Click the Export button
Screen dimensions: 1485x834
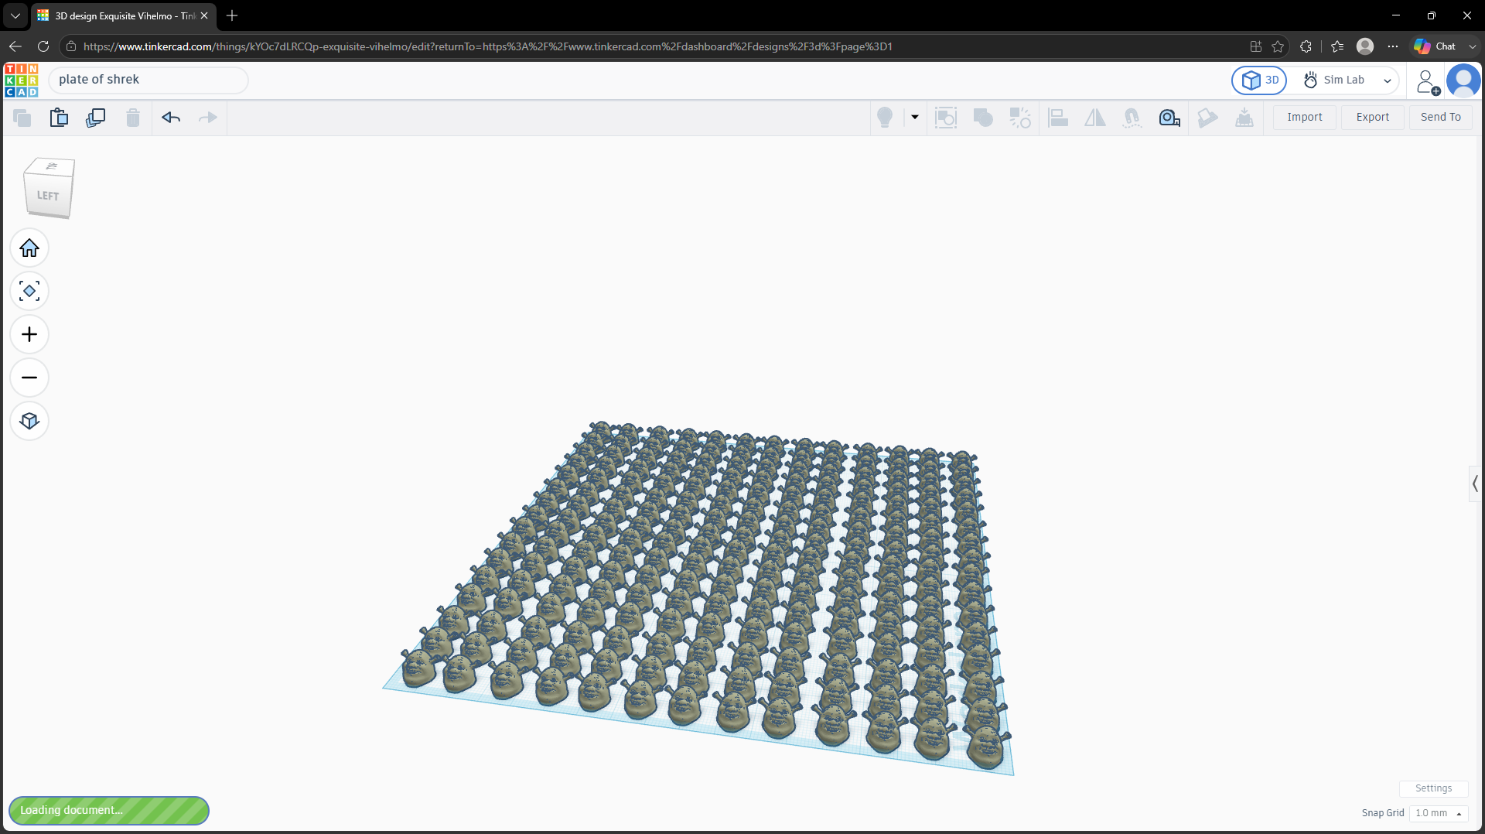click(1373, 118)
